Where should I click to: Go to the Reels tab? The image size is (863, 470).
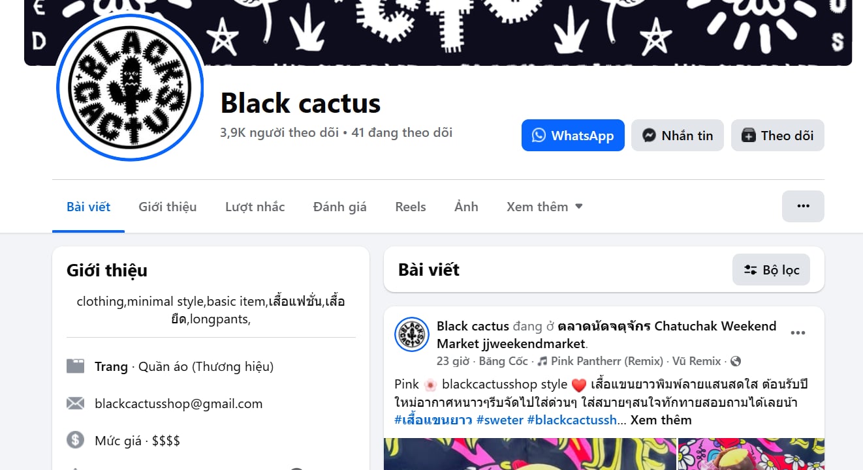411,207
